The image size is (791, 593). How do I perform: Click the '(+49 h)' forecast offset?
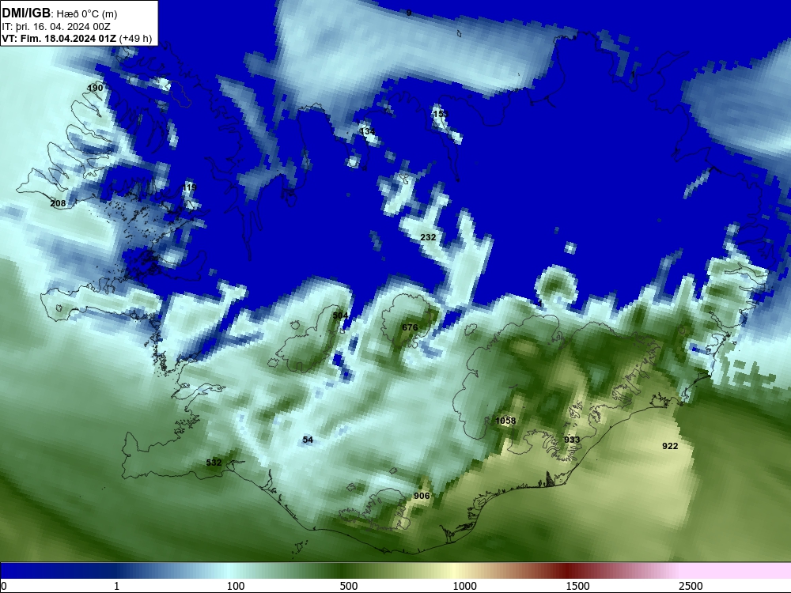[135, 38]
